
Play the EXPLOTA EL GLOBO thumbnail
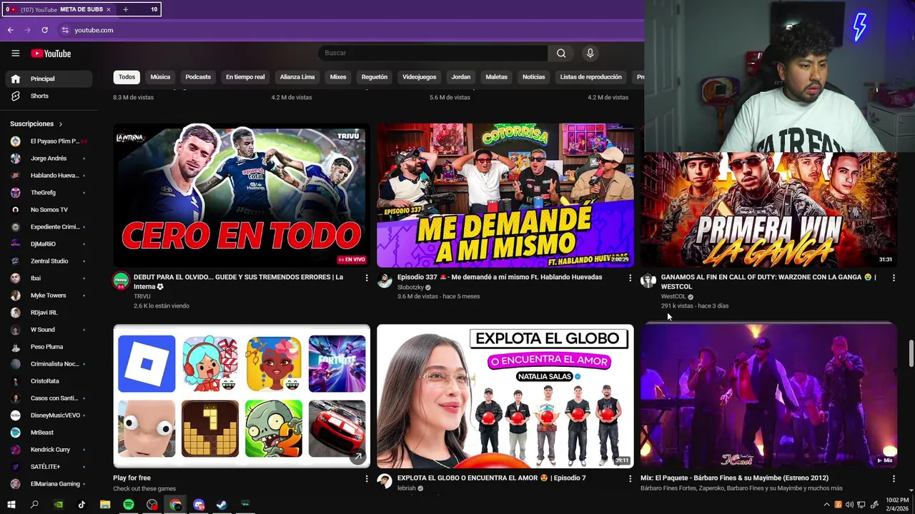pos(505,396)
